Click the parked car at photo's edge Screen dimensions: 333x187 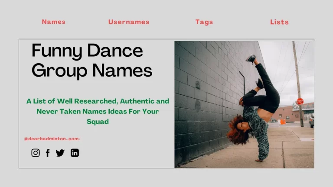(x=311, y=121)
